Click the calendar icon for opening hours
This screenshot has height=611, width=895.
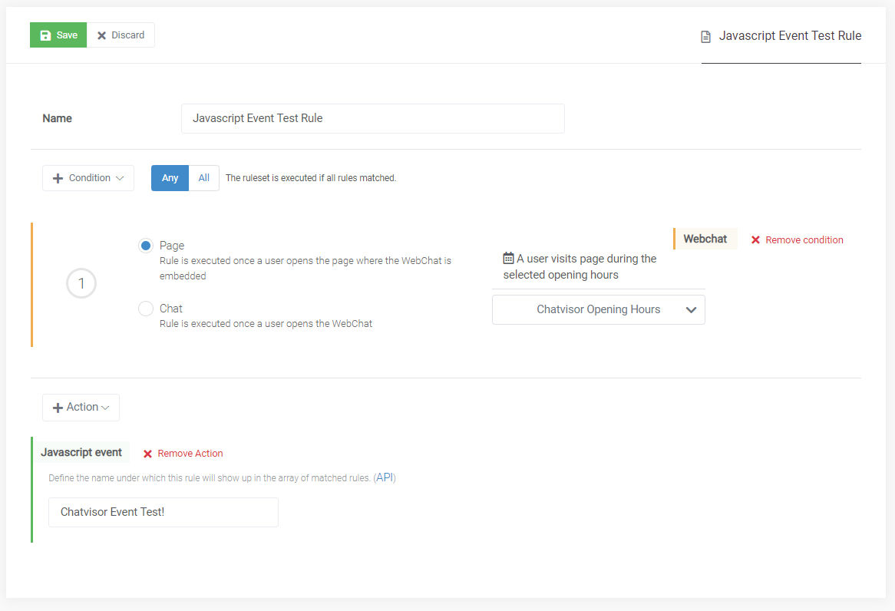tap(508, 258)
